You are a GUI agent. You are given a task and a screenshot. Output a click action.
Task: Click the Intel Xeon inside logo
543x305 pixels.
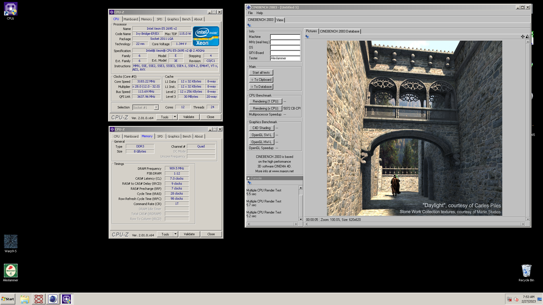click(206, 36)
